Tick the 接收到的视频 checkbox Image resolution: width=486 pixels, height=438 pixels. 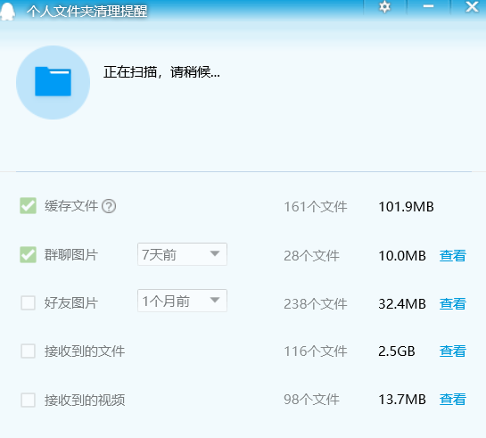click(x=29, y=400)
